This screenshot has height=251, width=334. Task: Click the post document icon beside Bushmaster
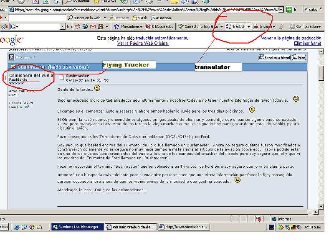pos(62,77)
